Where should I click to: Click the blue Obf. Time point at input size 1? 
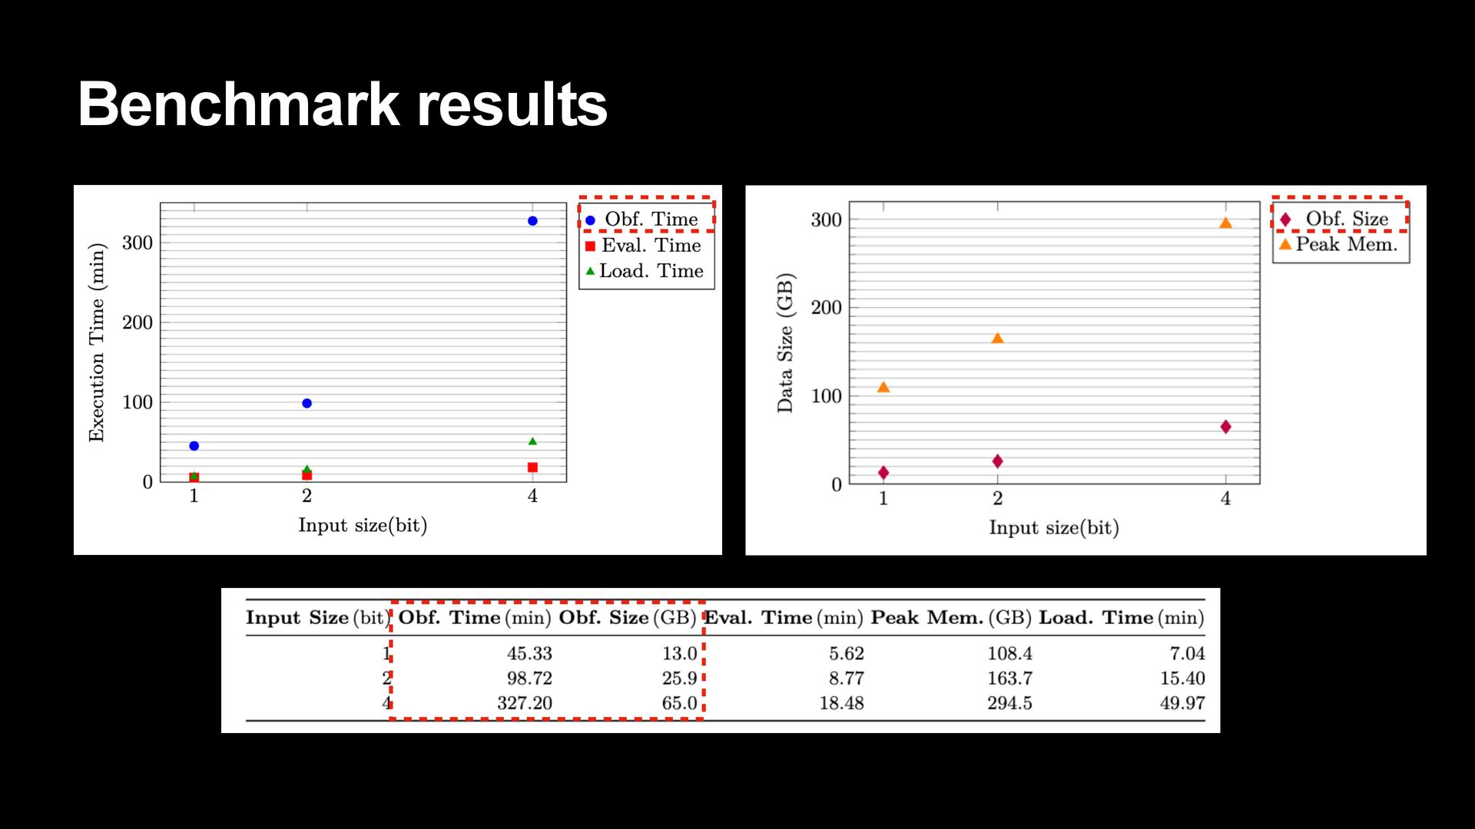click(x=194, y=446)
